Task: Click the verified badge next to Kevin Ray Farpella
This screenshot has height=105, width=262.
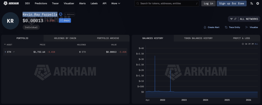Action: (61, 14)
